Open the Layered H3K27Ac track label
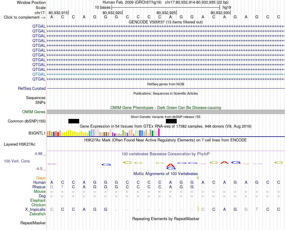This screenshot has height=230, width=285. [19, 144]
